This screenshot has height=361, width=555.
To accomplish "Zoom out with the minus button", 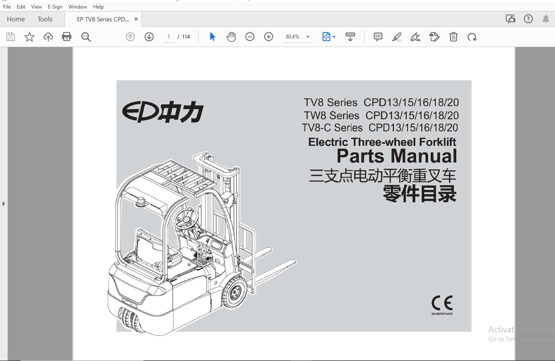I will (250, 37).
